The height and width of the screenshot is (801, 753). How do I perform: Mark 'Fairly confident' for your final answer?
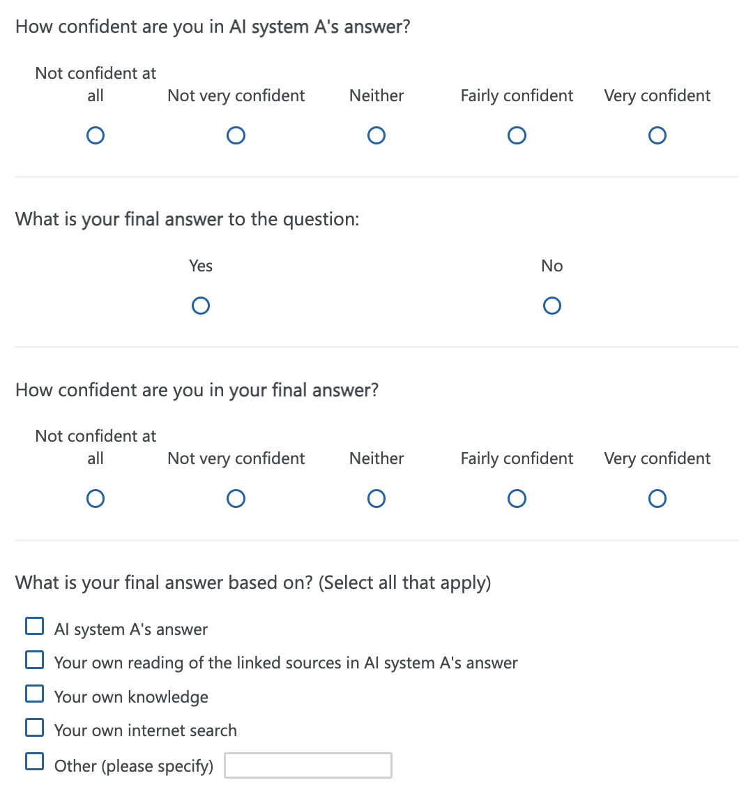tap(517, 498)
